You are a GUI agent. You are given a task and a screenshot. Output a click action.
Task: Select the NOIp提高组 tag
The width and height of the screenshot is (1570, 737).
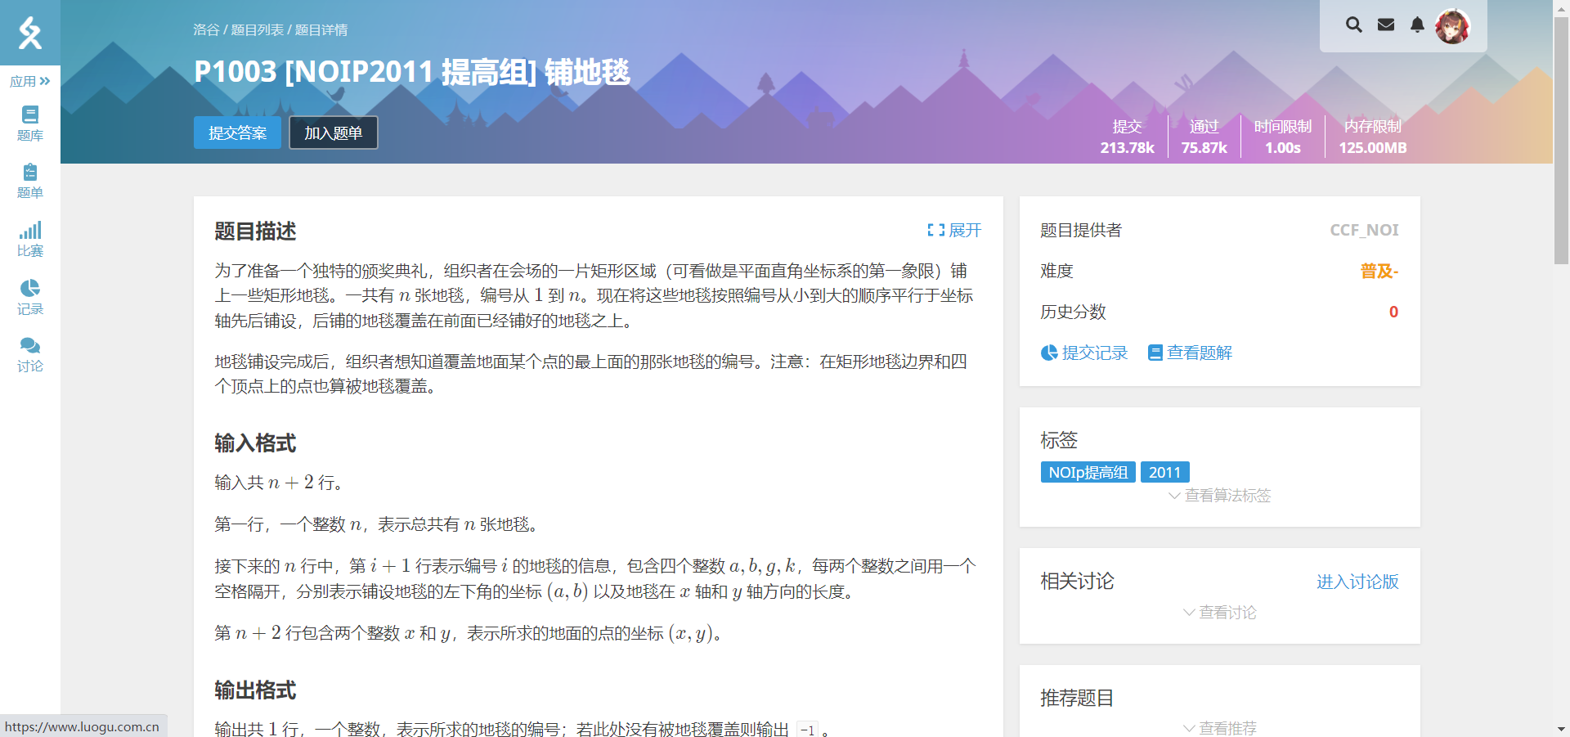coord(1088,472)
